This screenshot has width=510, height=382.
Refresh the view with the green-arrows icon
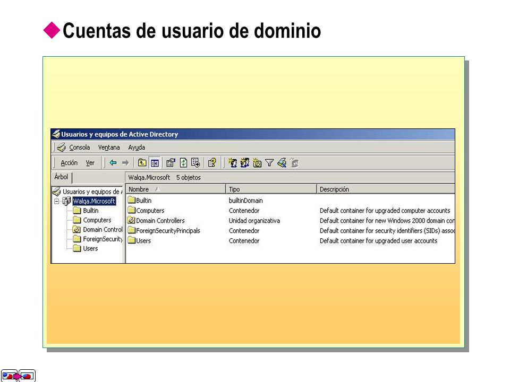183,163
